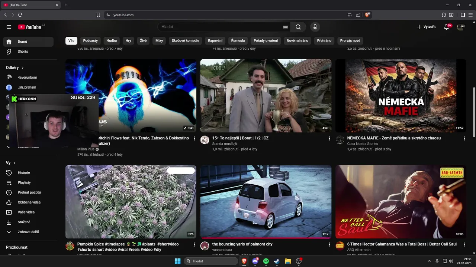Open Playlisty in the sidebar

[x=28, y=182]
